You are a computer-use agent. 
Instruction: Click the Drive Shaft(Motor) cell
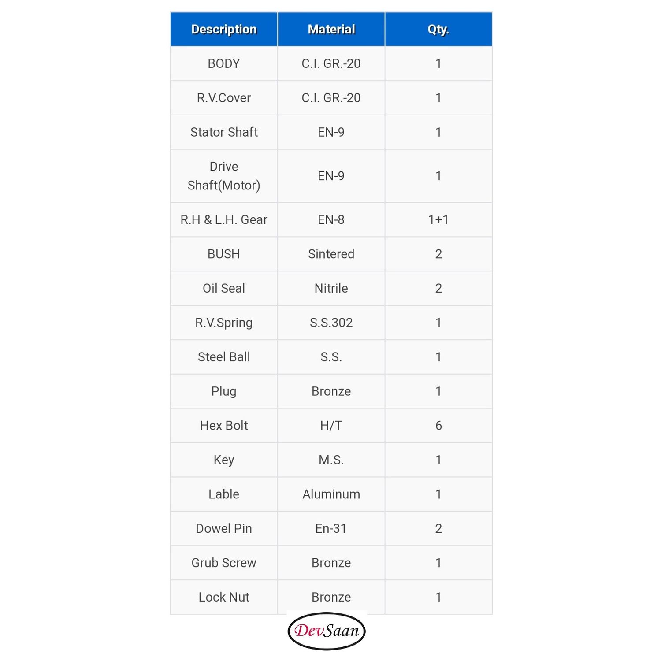click(x=224, y=176)
